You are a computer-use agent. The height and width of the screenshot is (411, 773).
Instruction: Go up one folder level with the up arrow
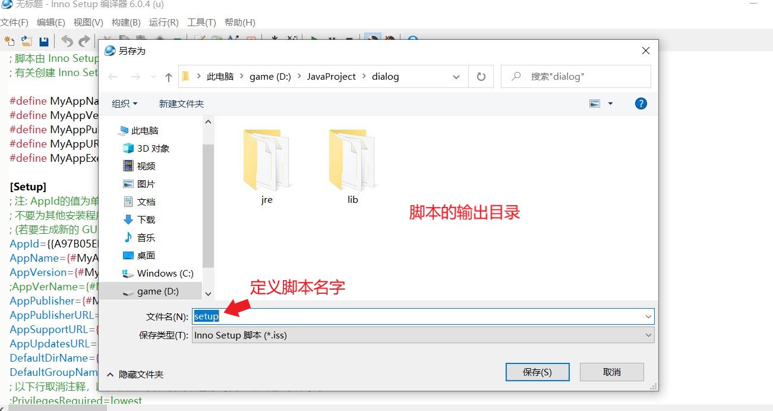[169, 77]
